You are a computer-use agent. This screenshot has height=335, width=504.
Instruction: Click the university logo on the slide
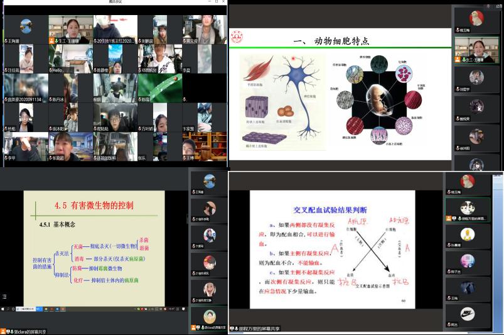[x=237, y=39]
